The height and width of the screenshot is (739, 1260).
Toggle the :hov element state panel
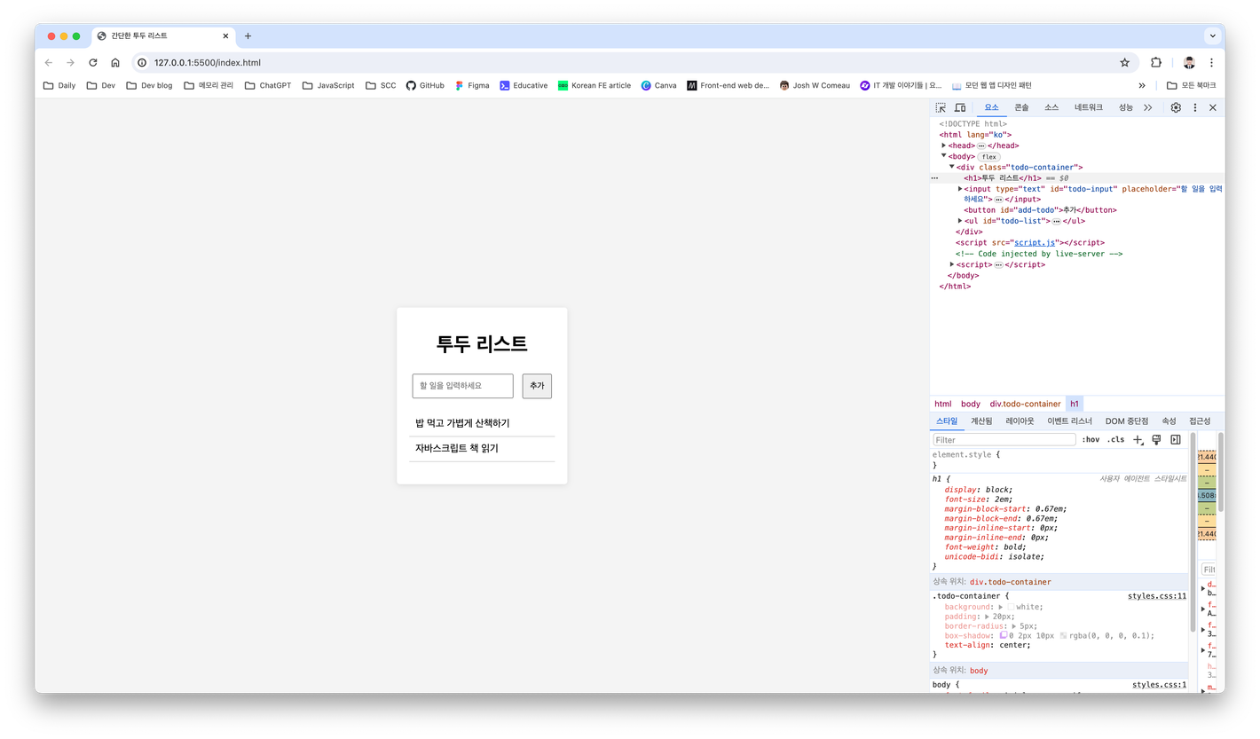point(1091,440)
